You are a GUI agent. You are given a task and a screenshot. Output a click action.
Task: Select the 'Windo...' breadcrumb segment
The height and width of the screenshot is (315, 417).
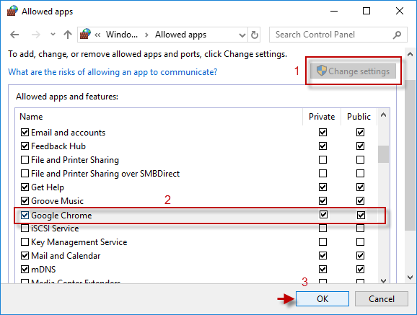pyautogui.click(x=122, y=35)
